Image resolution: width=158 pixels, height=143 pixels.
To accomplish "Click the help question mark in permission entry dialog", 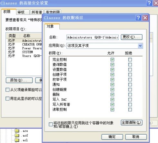I will tap(138, 18).
